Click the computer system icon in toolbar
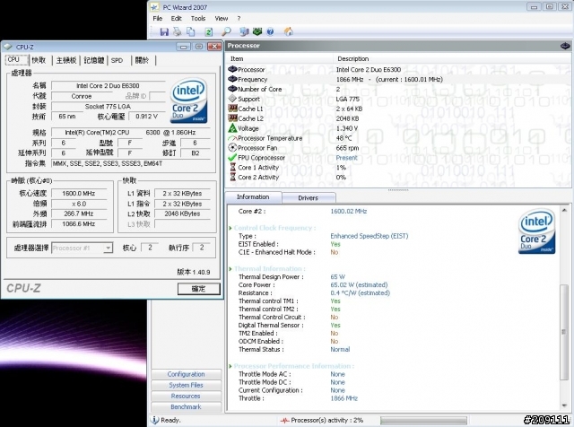Viewport: 574px width, 427px height. [244, 32]
